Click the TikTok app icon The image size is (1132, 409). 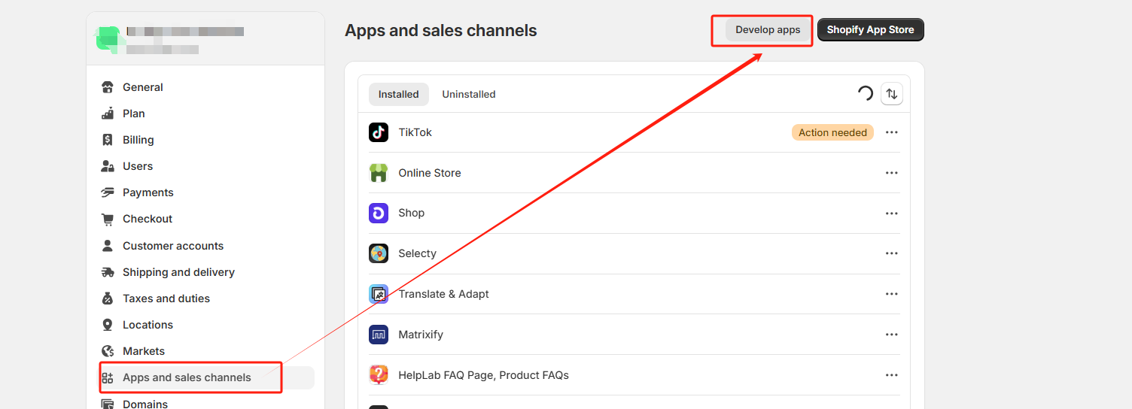(379, 132)
